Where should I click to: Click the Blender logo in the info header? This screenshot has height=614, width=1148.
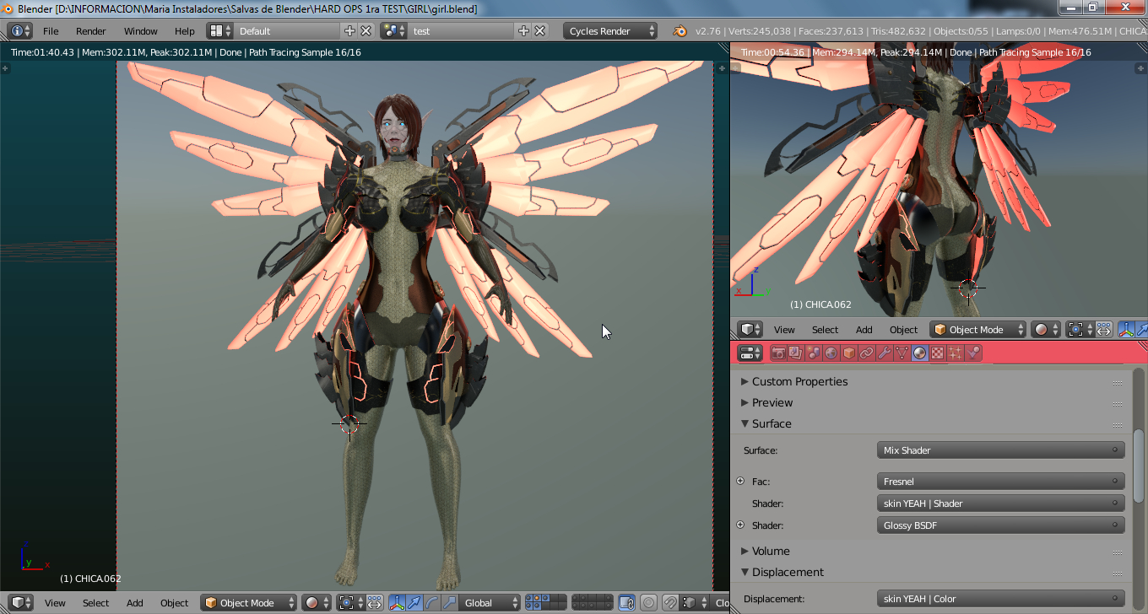(680, 31)
